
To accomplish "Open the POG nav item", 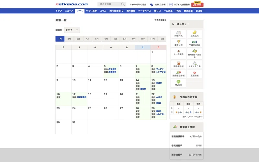I will [178, 11].
